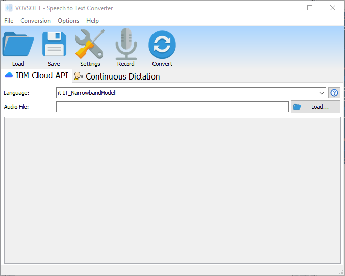
Task: Click inside the large transcription text area
Action: click(x=172, y=190)
